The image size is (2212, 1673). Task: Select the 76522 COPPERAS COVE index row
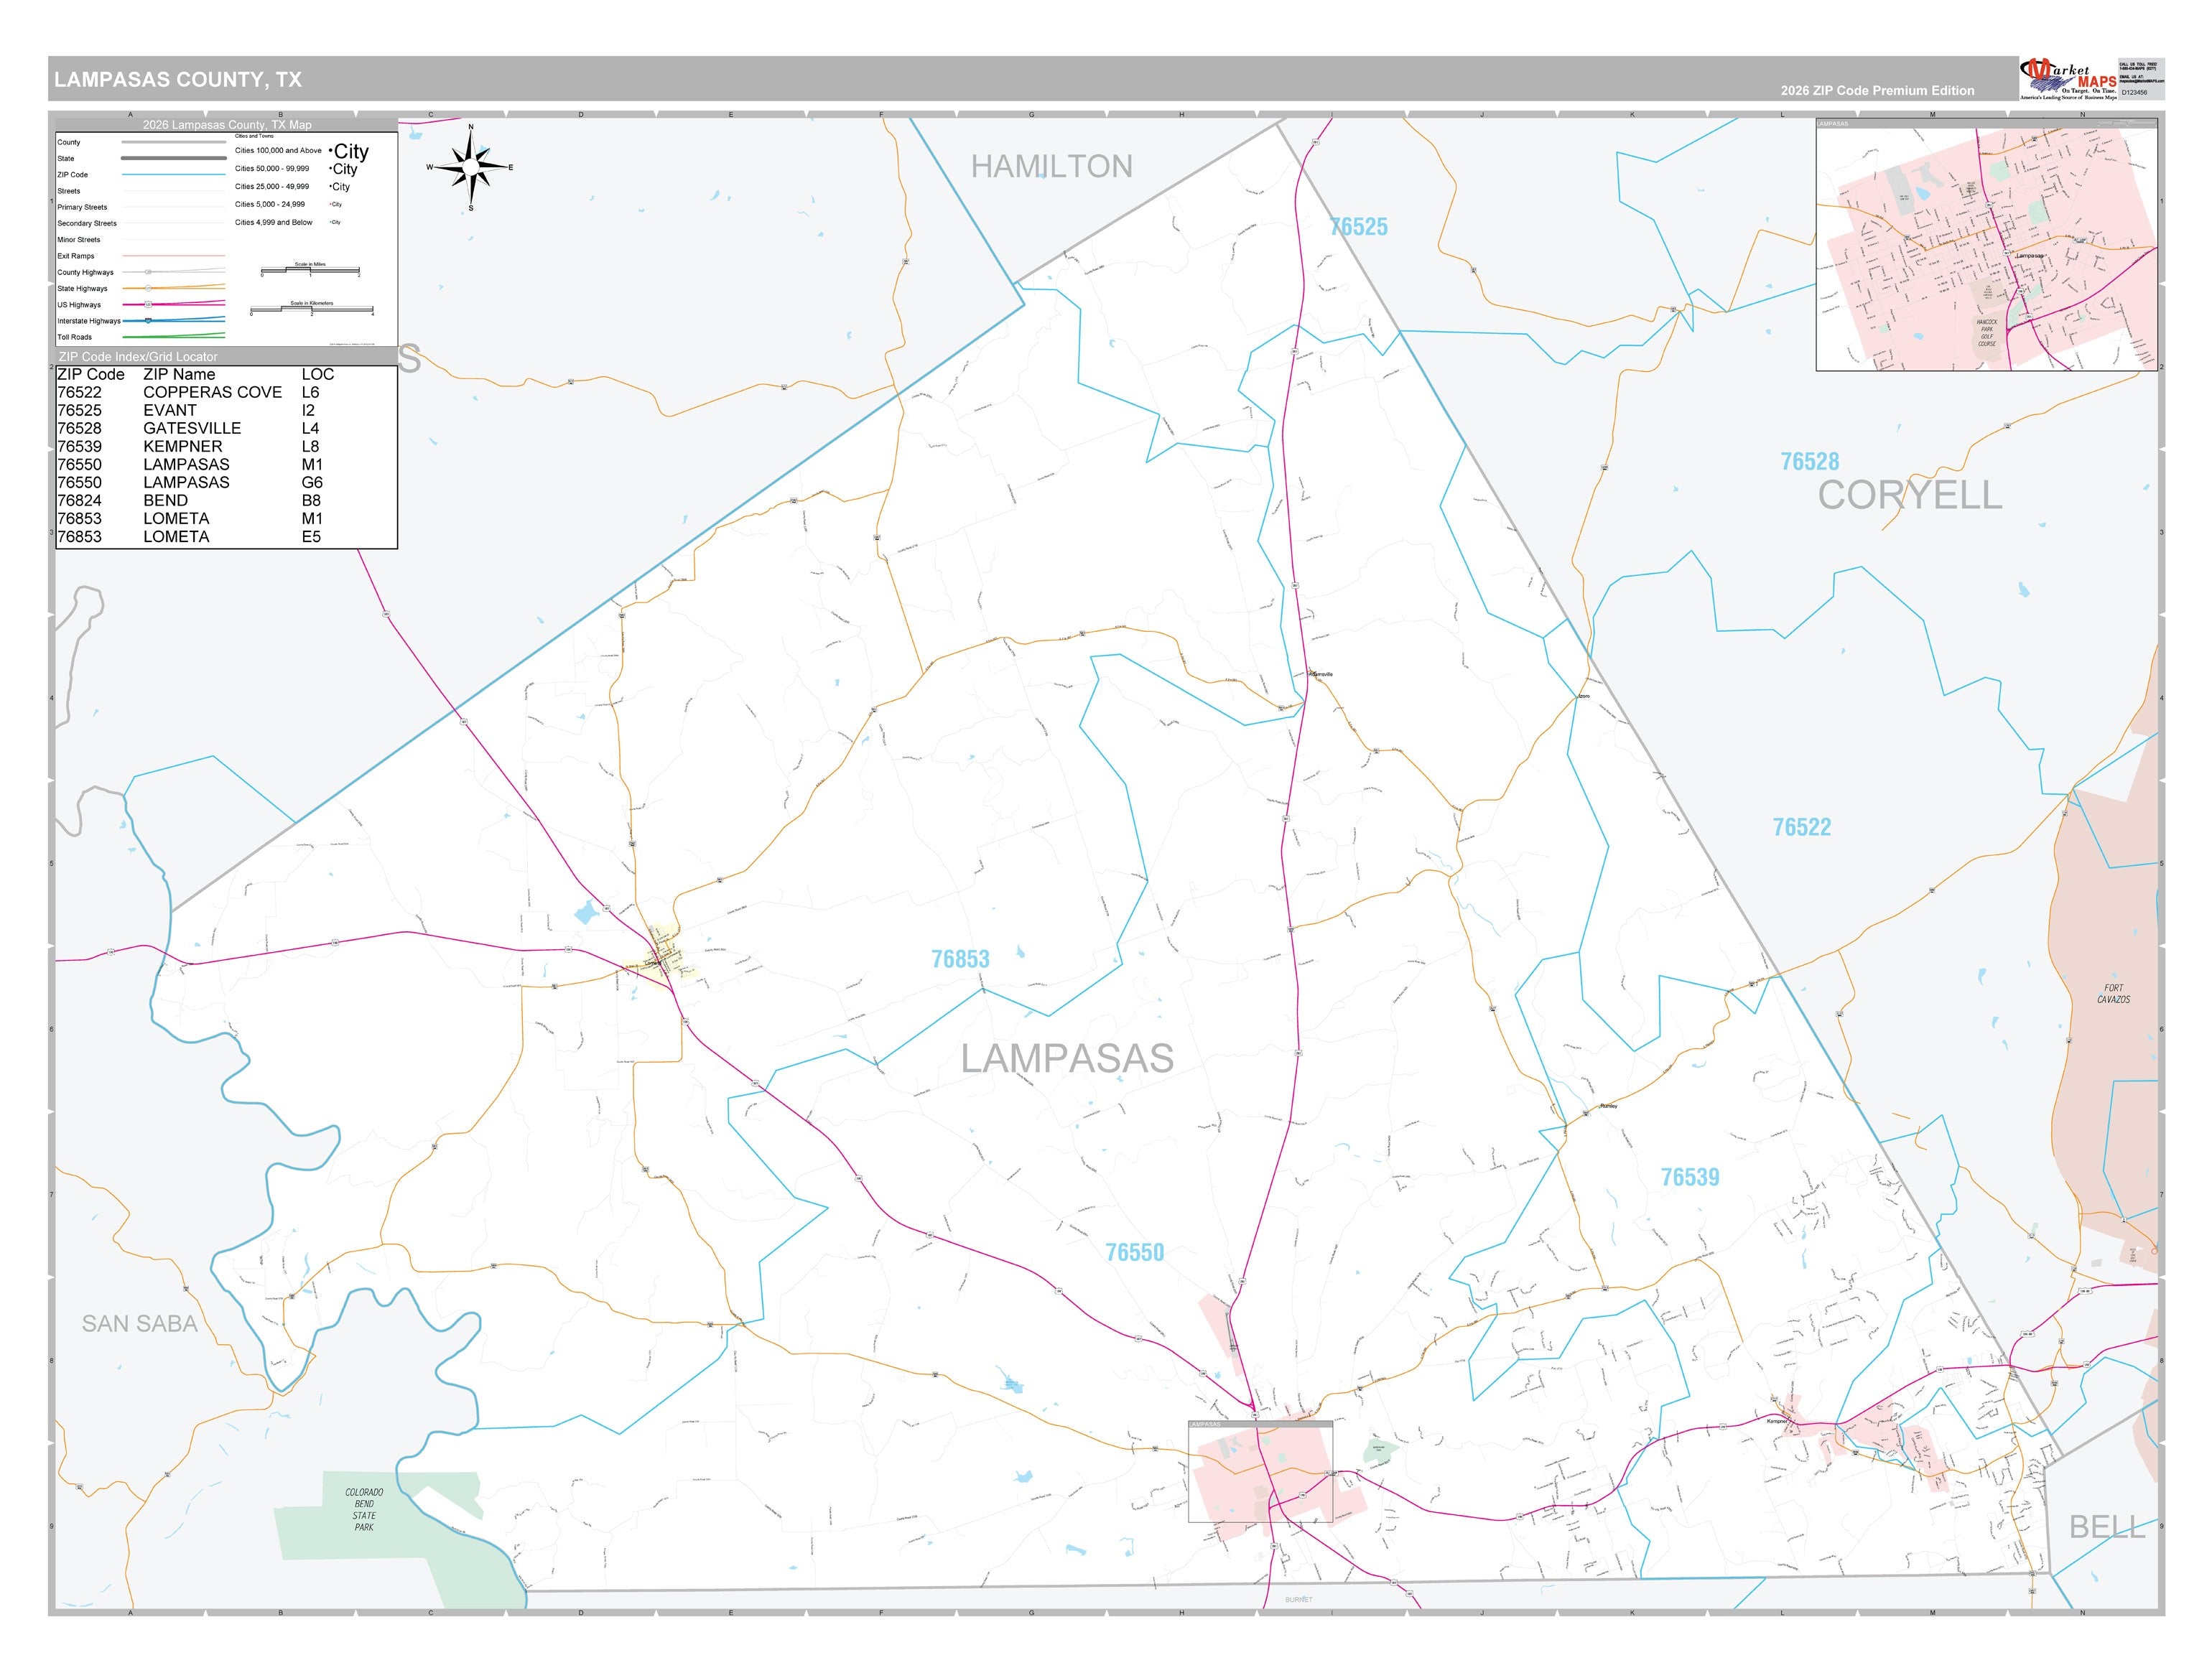(226, 392)
